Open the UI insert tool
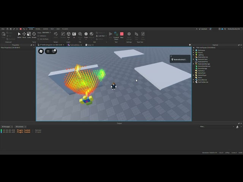This screenshot has height=182, width=243. [x=74, y=35]
